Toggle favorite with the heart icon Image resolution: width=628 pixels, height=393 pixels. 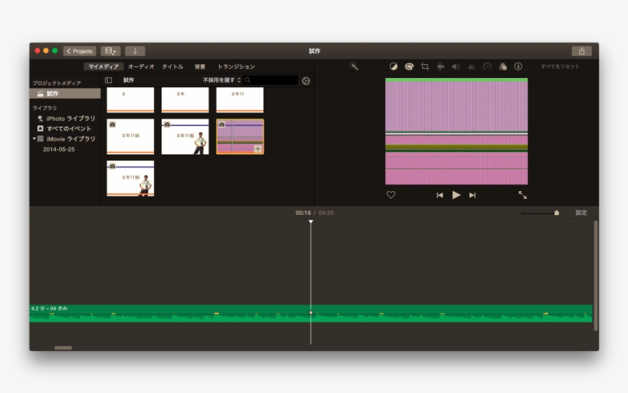391,195
